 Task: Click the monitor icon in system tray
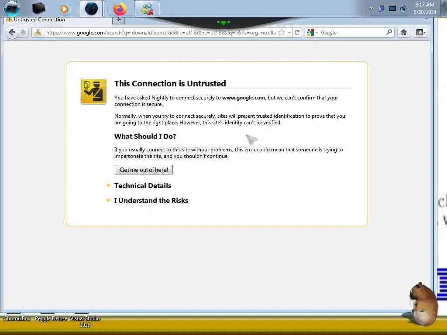pyautogui.click(x=392, y=8)
